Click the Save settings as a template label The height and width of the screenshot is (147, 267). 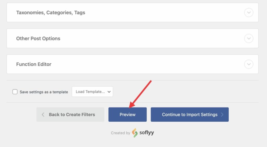(44, 92)
